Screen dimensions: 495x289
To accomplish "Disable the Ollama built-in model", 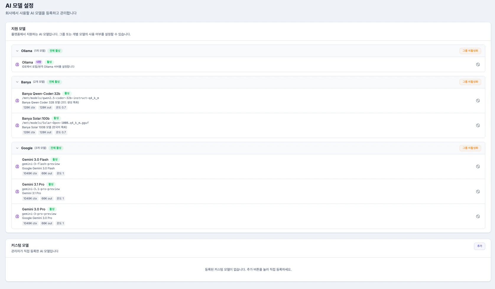I will click(x=478, y=64).
